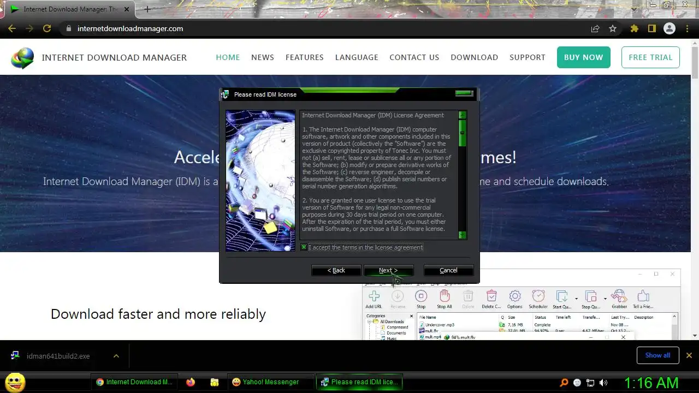
Task: Collapse the All Downloads tree node
Action: (x=369, y=321)
